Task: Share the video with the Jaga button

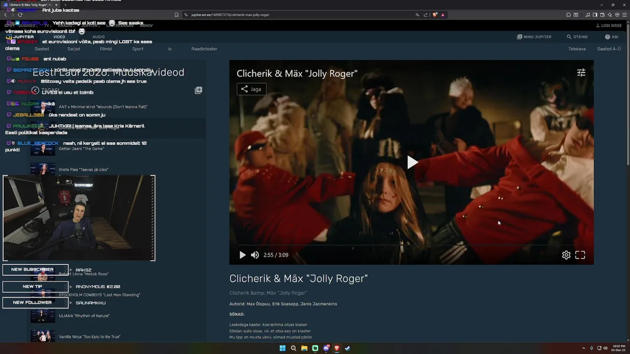Action: pyautogui.click(x=251, y=89)
